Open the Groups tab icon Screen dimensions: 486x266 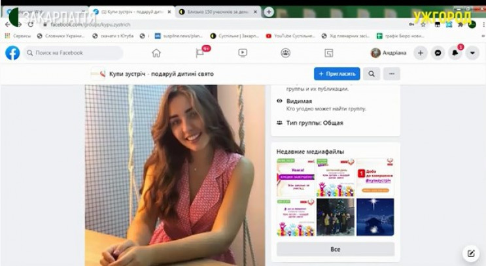285,53
